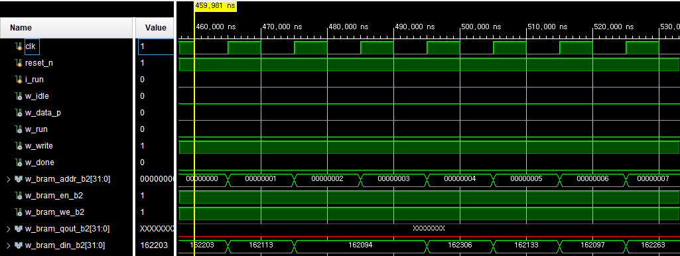Image resolution: width=680 pixels, height=256 pixels.
Task: Click the w_done signal icon
Action: 18,162
